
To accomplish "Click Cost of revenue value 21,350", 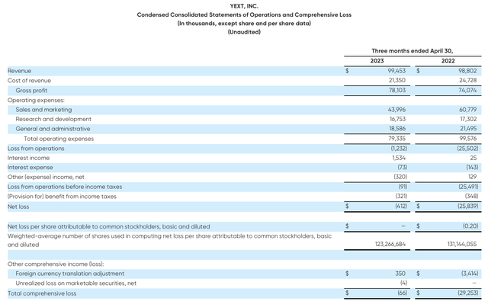I will point(396,80).
